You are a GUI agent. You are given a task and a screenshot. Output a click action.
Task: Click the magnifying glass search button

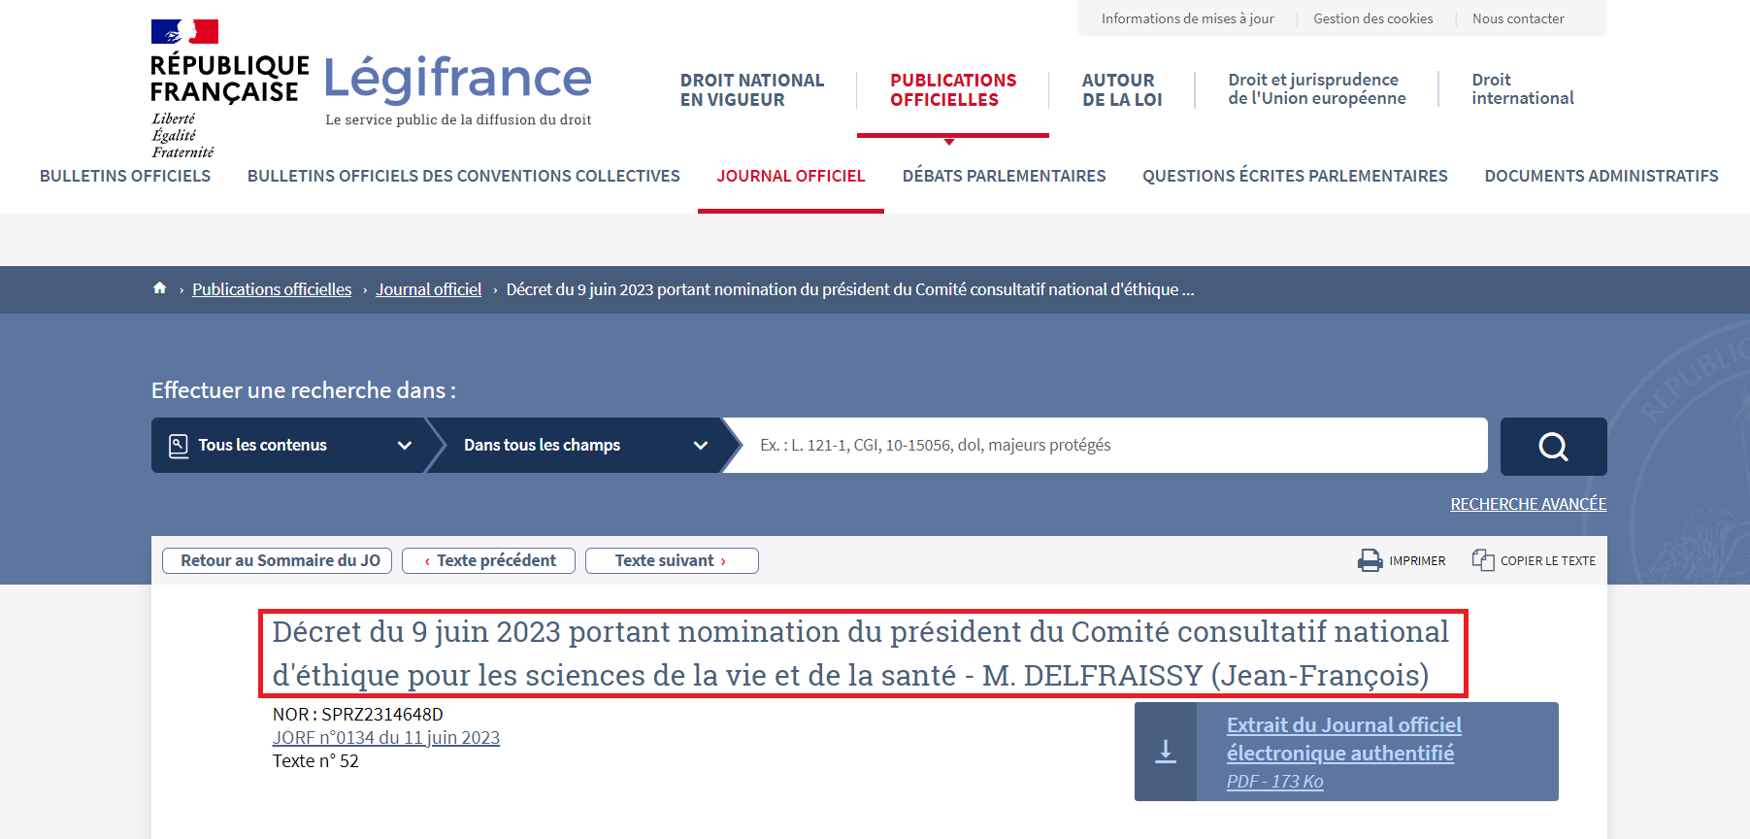tap(1553, 447)
